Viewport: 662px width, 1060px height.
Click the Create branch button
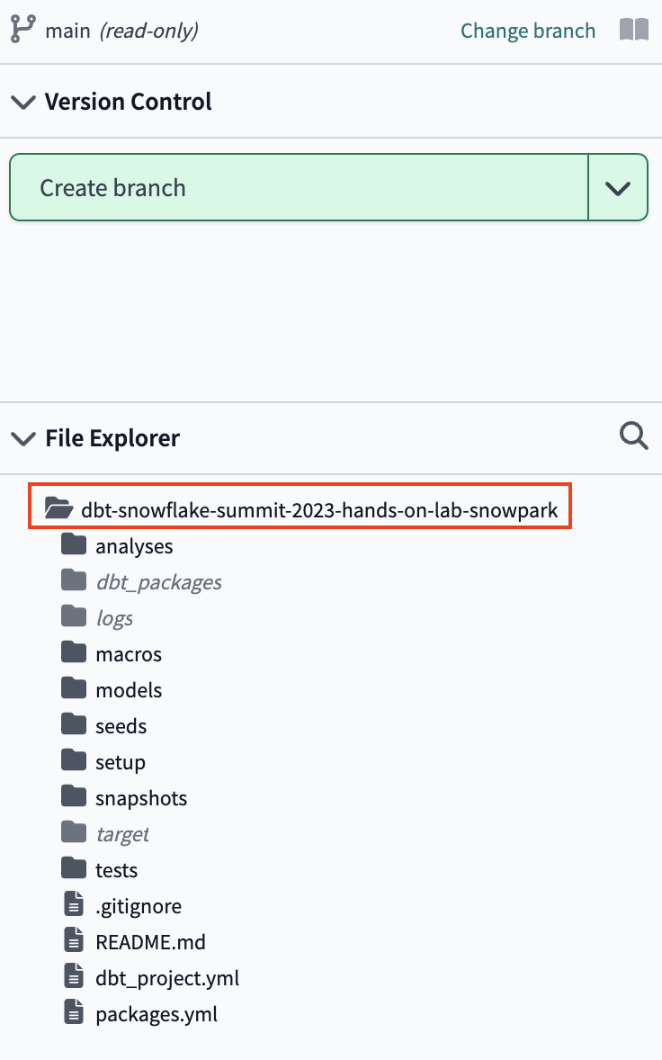(x=299, y=187)
